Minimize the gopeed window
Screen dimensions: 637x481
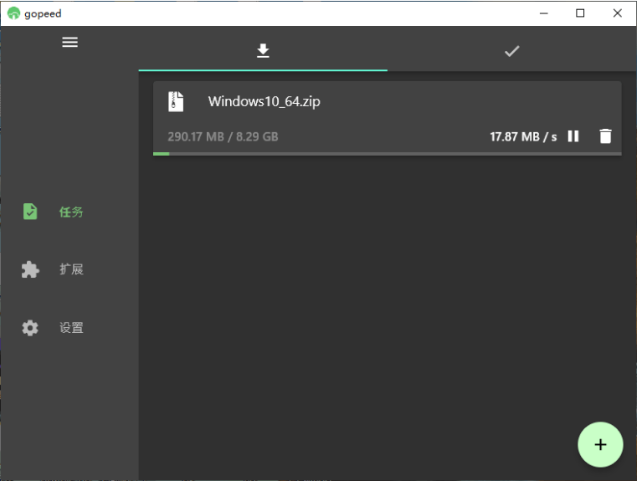pyautogui.click(x=544, y=13)
